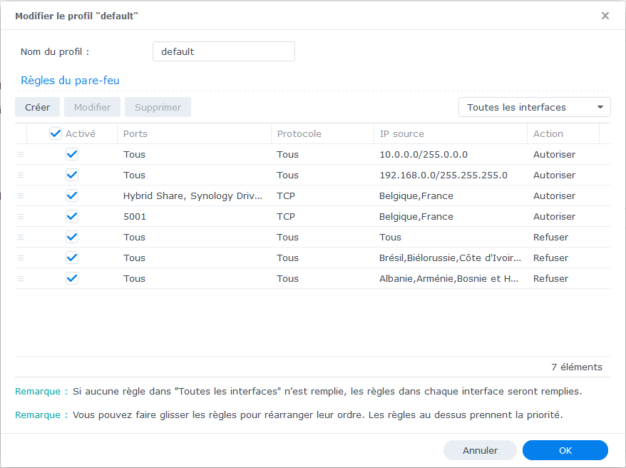
Task: Uncheck the port 5001 rule checkbox
Action: [x=72, y=216]
